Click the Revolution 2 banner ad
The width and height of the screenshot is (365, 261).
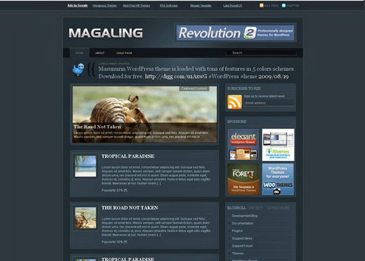(235, 33)
